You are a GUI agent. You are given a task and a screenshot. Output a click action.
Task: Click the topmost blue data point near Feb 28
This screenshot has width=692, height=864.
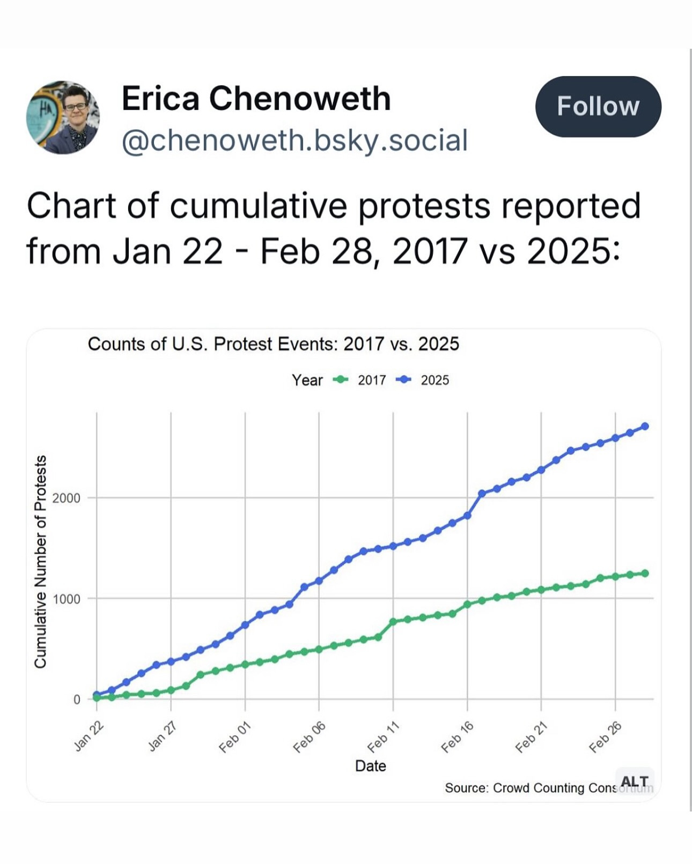[645, 426]
